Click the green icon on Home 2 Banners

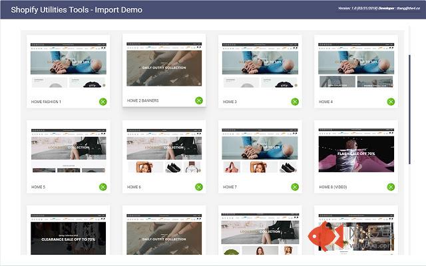(x=199, y=100)
